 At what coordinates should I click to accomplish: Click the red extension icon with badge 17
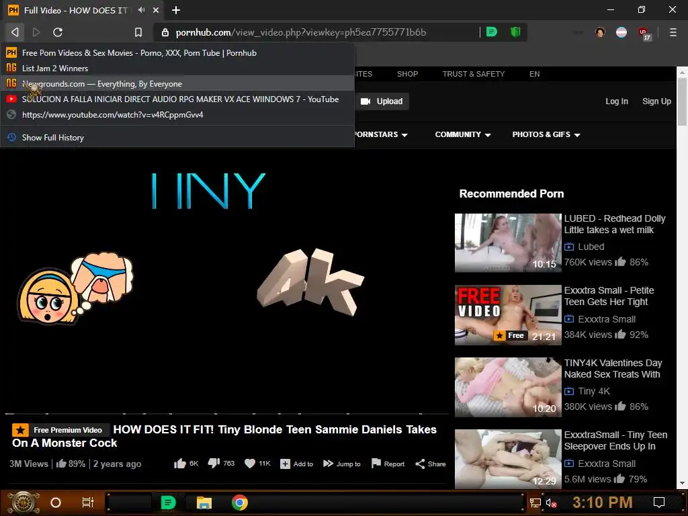click(x=644, y=33)
